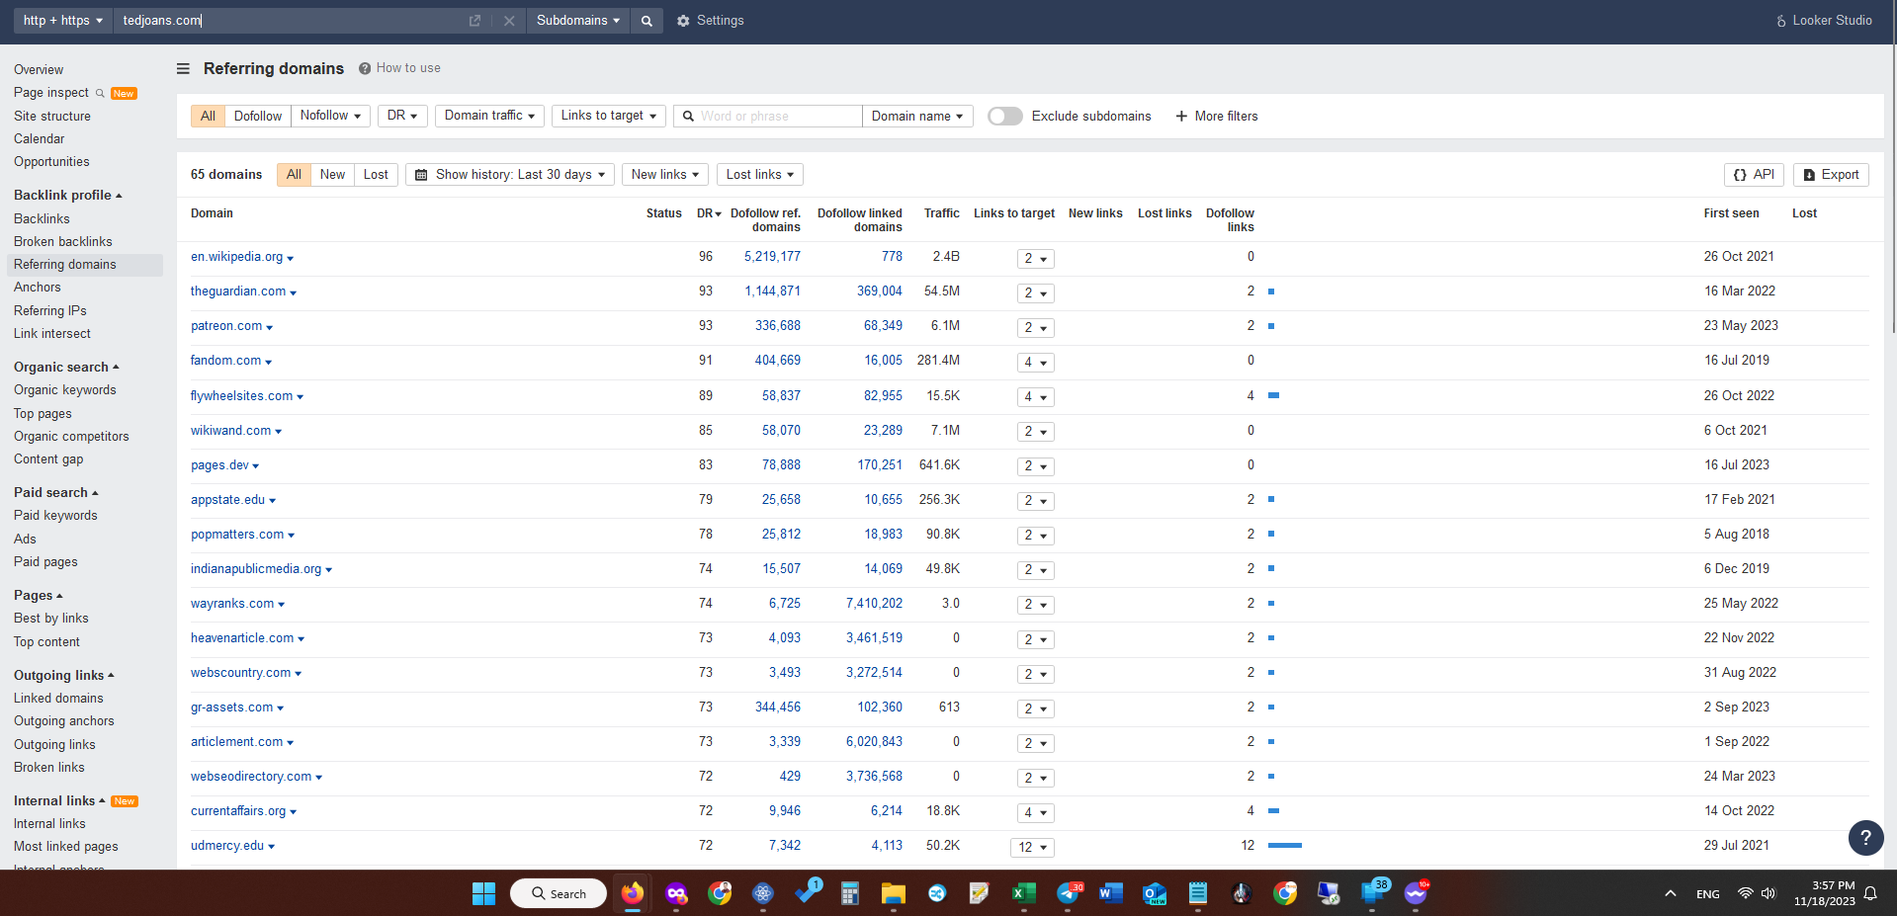Show only New domains

332,175
